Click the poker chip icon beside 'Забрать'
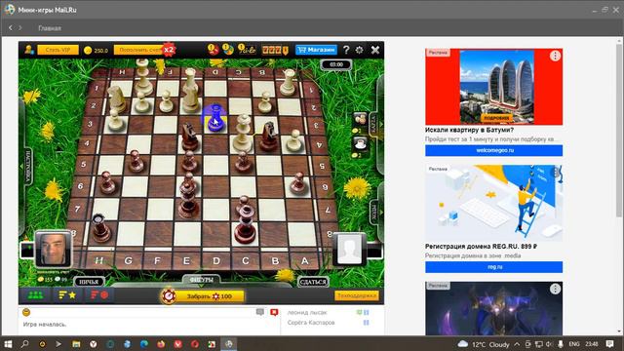This screenshot has height=351, width=624. click(x=169, y=296)
